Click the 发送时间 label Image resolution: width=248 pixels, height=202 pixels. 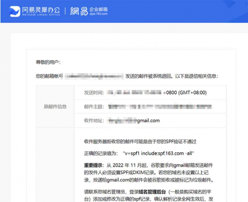94,93
